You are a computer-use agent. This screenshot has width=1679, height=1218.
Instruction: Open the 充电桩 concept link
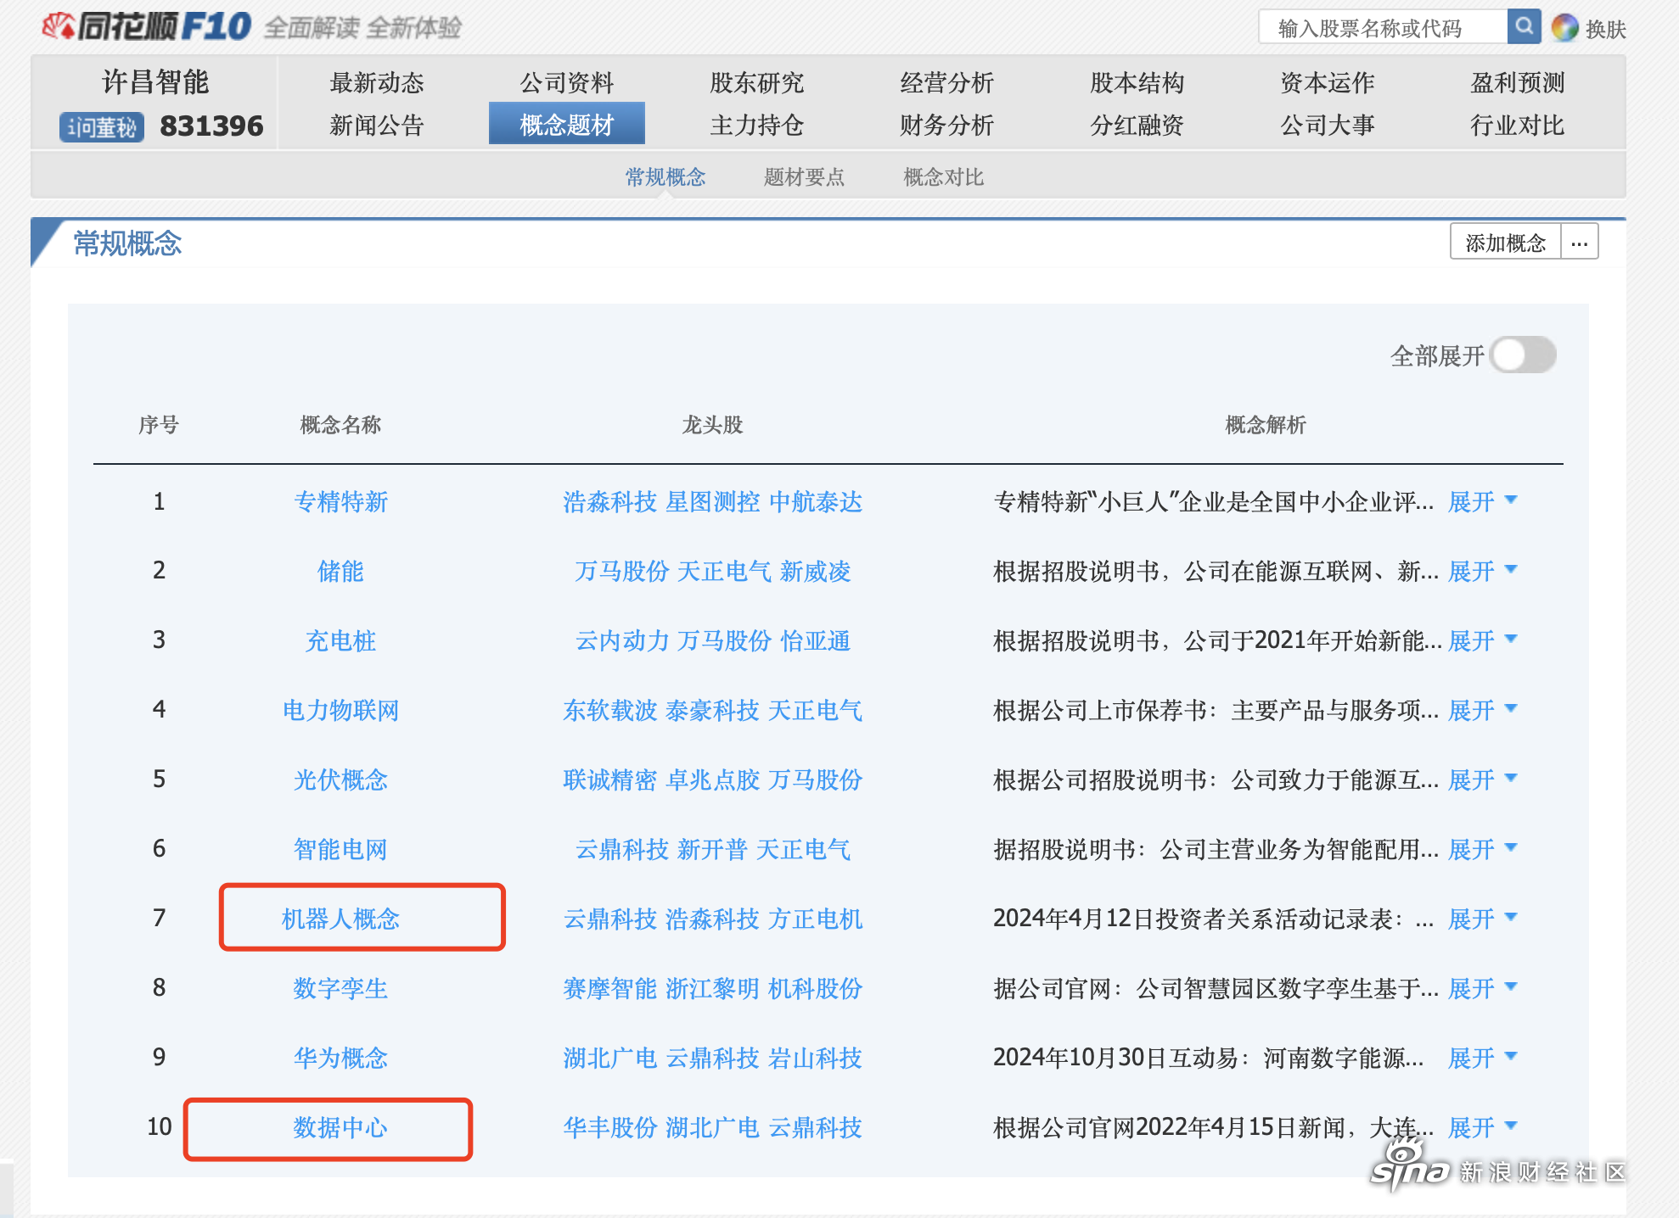341,641
